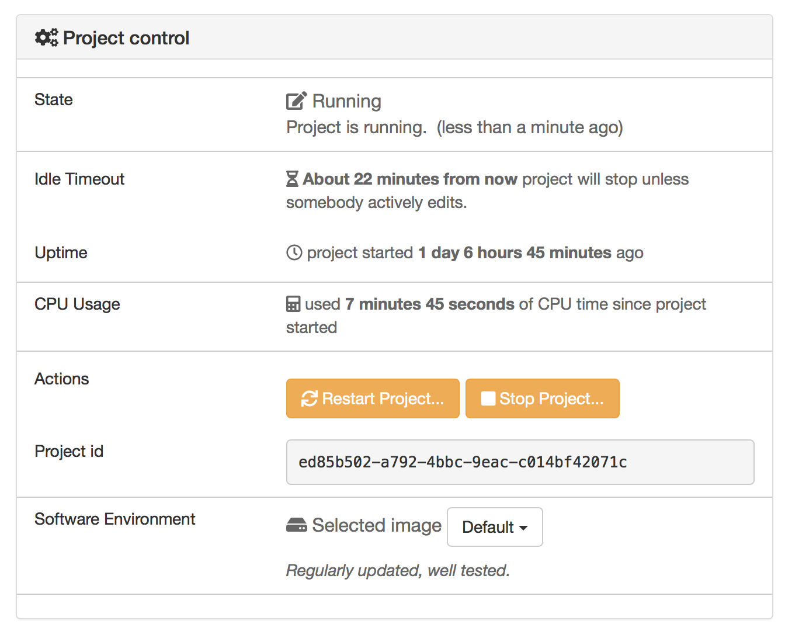Click the square stop icon on Stop Project
Image resolution: width=785 pixels, height=631 pixels.
(x=488, y=398)
